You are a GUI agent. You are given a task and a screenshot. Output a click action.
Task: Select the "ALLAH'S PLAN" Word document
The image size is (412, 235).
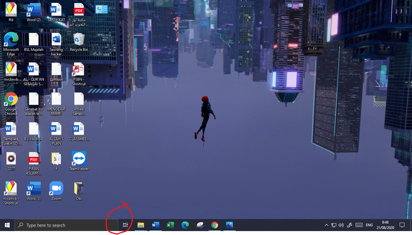[x=56, y=134]
